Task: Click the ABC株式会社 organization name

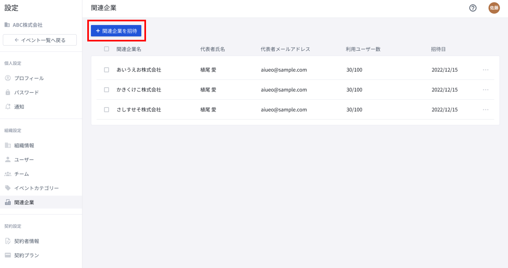Action: pos(27,25)
